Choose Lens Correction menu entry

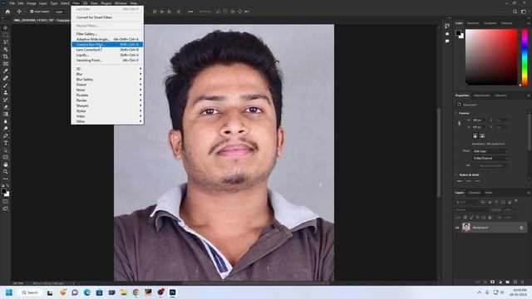(107, 50)
